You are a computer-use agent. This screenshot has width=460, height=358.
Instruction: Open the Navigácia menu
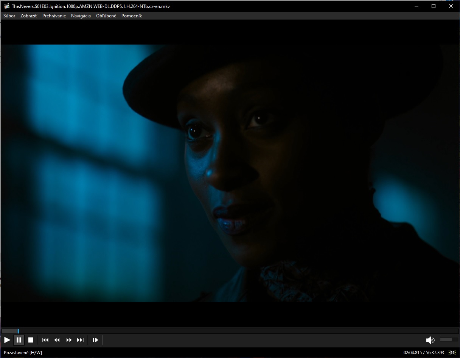click(x=81, y=16)
